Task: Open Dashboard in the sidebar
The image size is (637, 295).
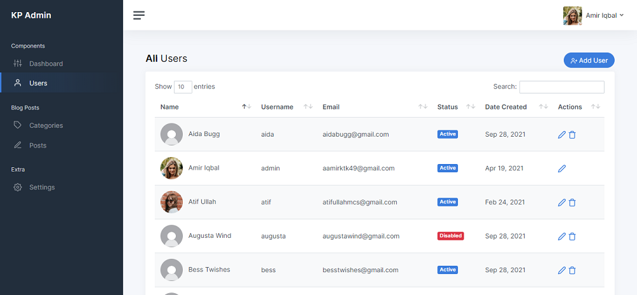Action: pos(46,64)
